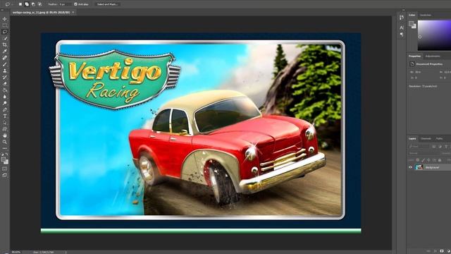
Task: Click the Color panel foreground swatch
Action: click(412, 23)
